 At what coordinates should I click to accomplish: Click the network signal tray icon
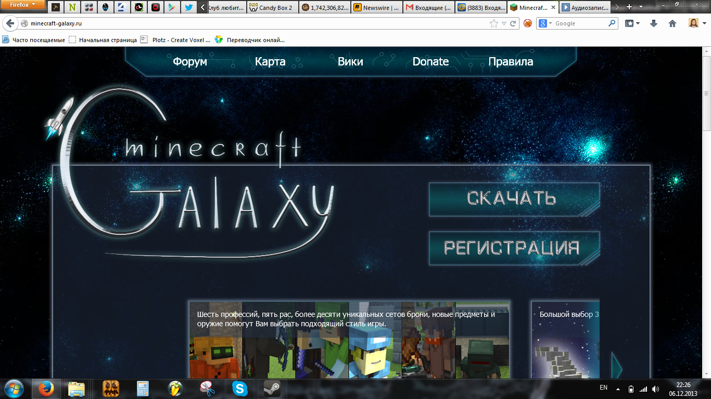pyautogui.click(x=643, y=389)
